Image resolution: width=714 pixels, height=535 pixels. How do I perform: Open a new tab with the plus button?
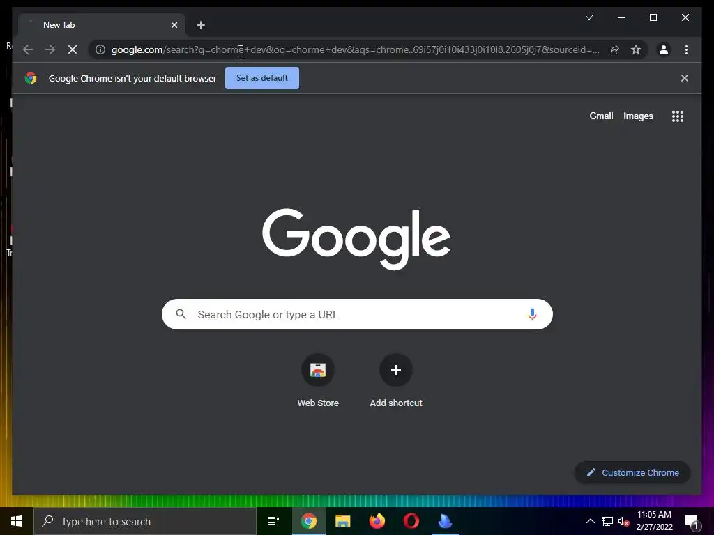tap(201, 25)
